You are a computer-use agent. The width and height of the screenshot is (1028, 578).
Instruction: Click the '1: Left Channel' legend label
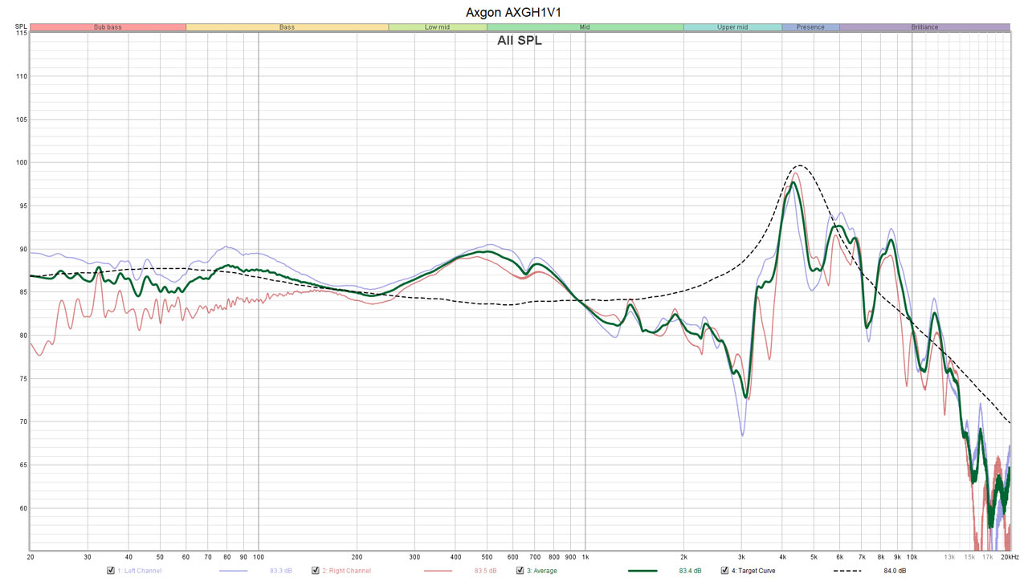[139, 571]
